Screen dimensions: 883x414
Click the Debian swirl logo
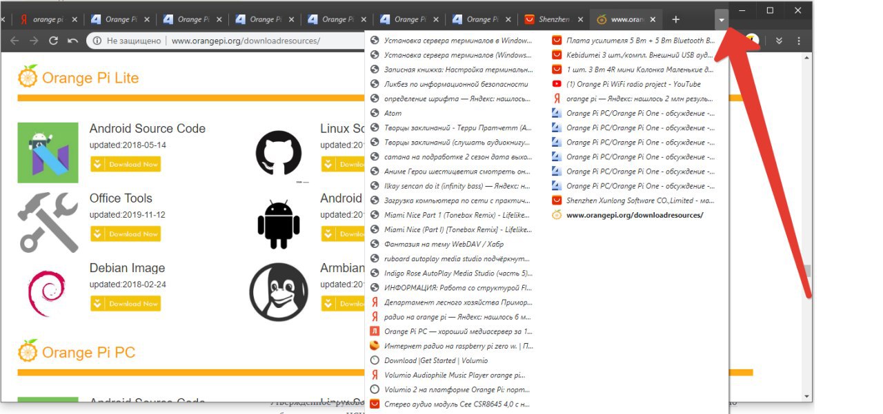coord(48,292)
